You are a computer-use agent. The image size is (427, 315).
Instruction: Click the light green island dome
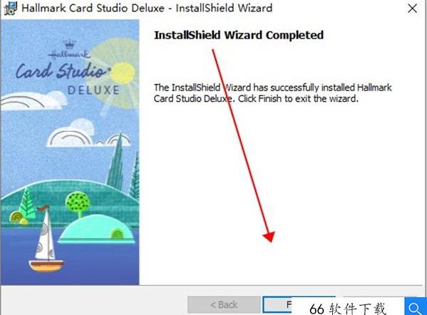[x=97, y=229]
